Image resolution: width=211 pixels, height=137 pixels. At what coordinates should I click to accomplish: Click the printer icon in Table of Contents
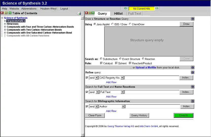pyautogui.click(x=79, y=13)
